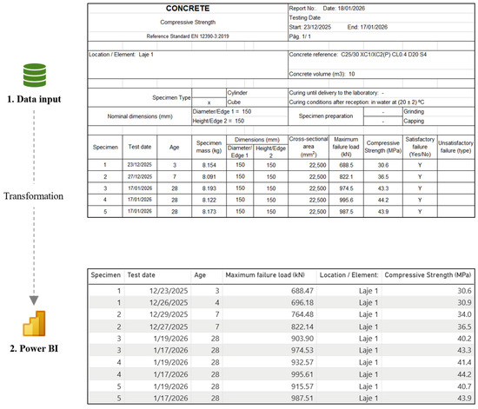
Task: Click the yellow Power BI logo icon
Action: 34,323
